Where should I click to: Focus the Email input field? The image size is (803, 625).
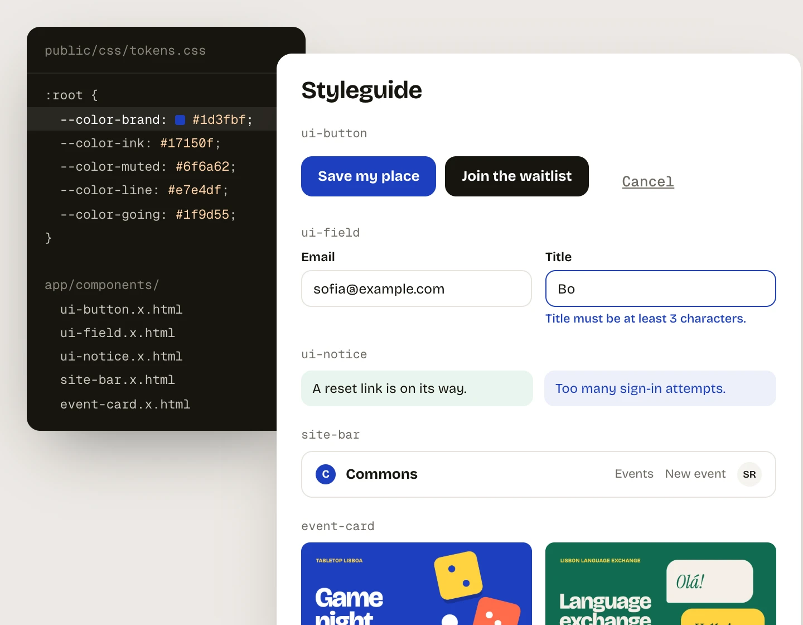tap(417, 289)
